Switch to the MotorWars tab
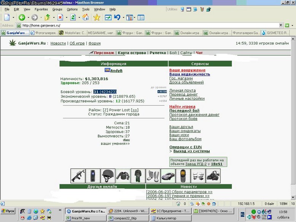 click(73, 33)
